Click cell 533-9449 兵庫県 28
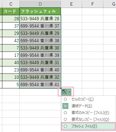 40,19
